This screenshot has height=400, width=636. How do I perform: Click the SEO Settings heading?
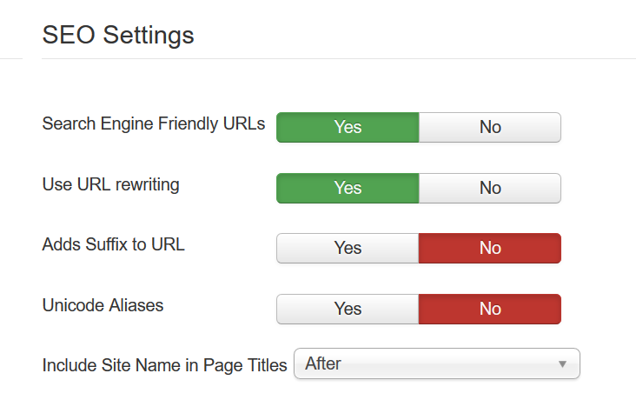point(118,35)
